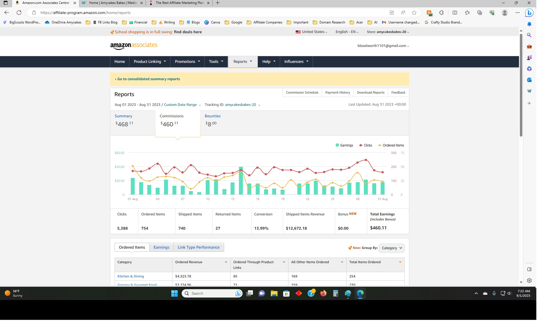Screen dimensions: 545x321
Task: Open favorites list icon
Action: [x=467, y=13]
